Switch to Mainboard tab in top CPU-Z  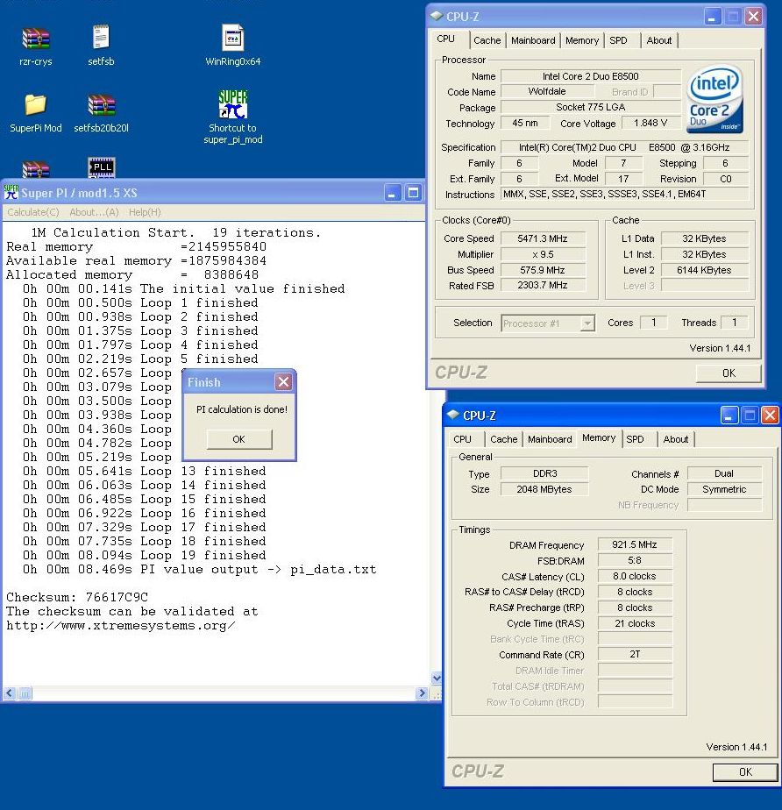(x=533, y=40)
